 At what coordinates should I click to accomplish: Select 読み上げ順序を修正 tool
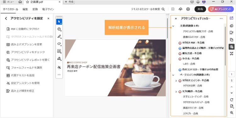pos(20,91)
